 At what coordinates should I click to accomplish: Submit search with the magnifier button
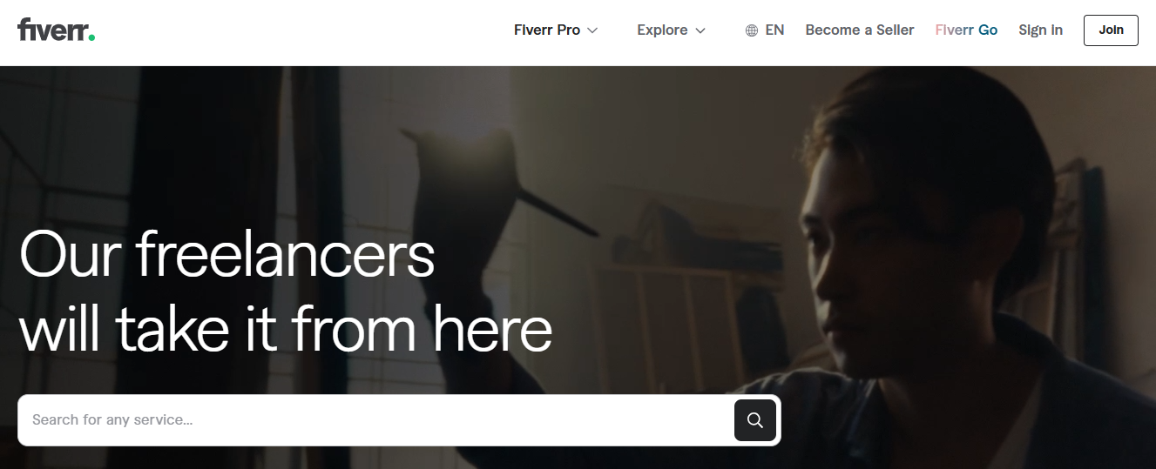[x=755, y=420]
